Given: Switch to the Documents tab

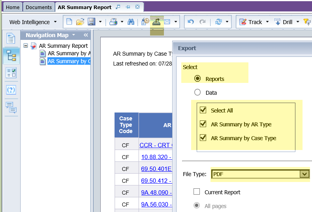Looking at the screenshot, I should (x=39, y=8).
